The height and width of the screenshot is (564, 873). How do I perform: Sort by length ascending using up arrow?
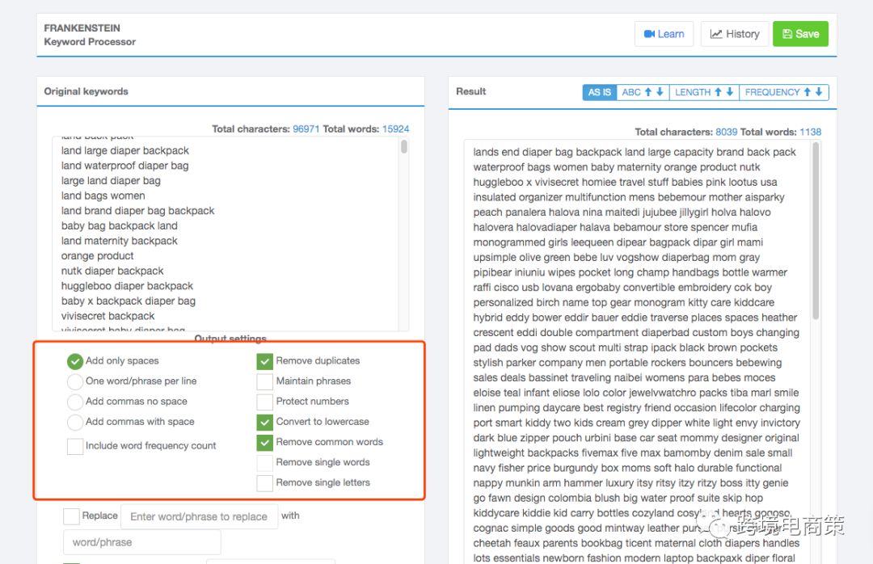coord(718,92)
